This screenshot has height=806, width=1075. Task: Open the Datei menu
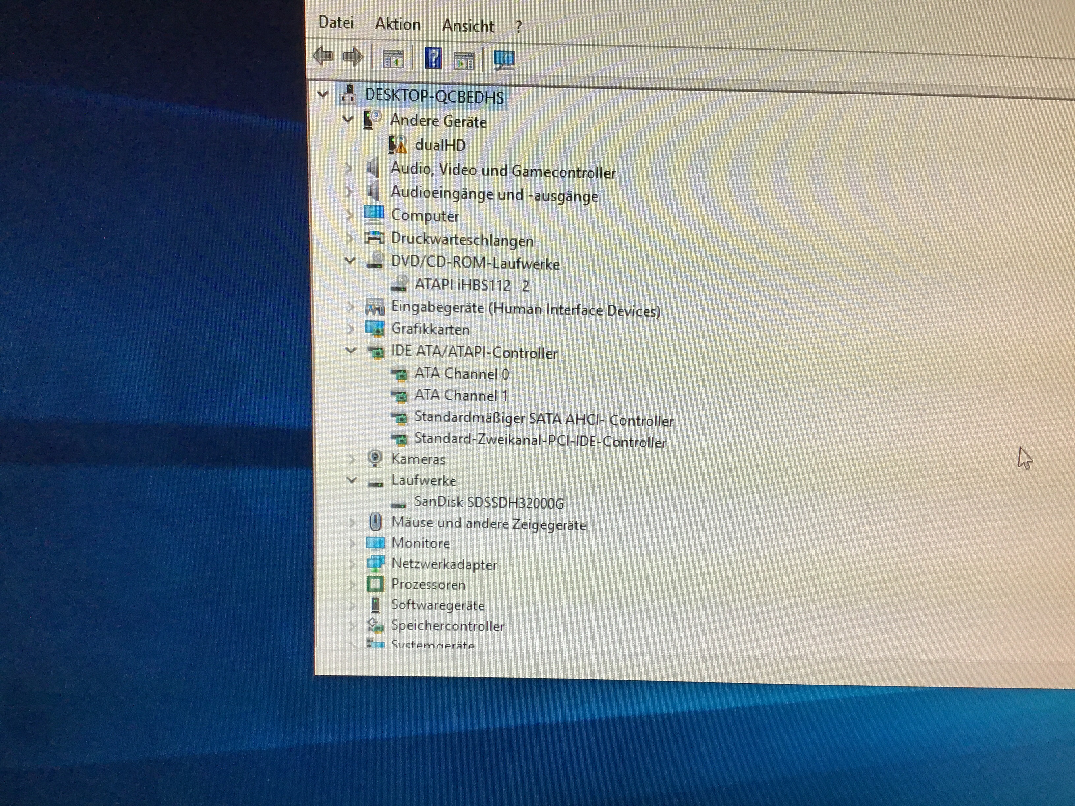[x=336, y=22]
